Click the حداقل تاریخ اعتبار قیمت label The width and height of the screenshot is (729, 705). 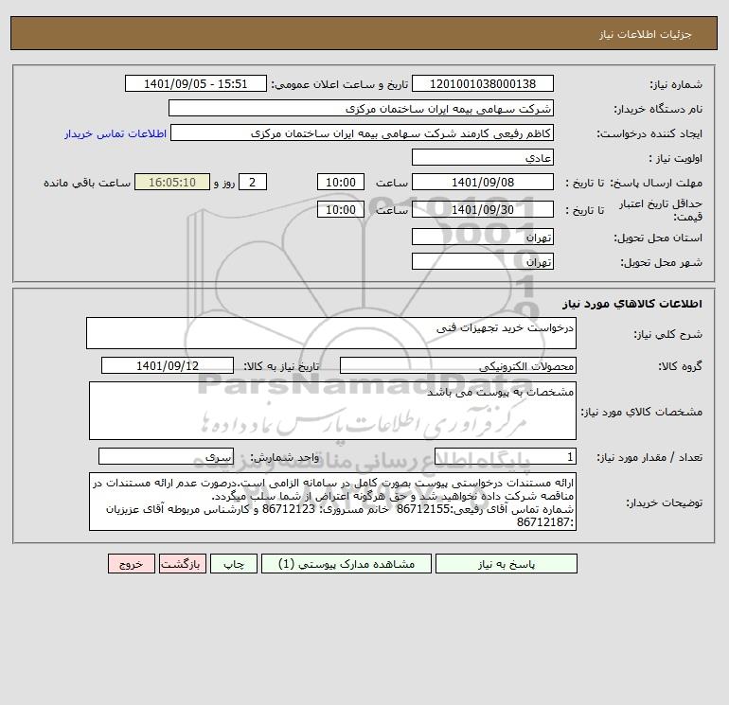(x=661, y=210)
